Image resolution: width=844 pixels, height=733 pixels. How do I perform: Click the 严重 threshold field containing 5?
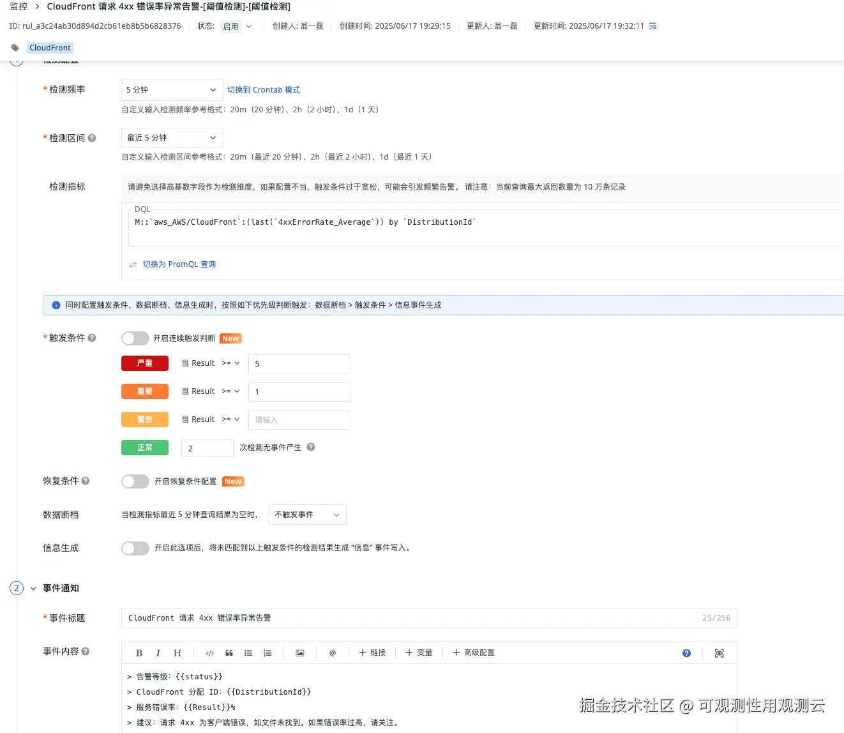[x=299, y=364]
